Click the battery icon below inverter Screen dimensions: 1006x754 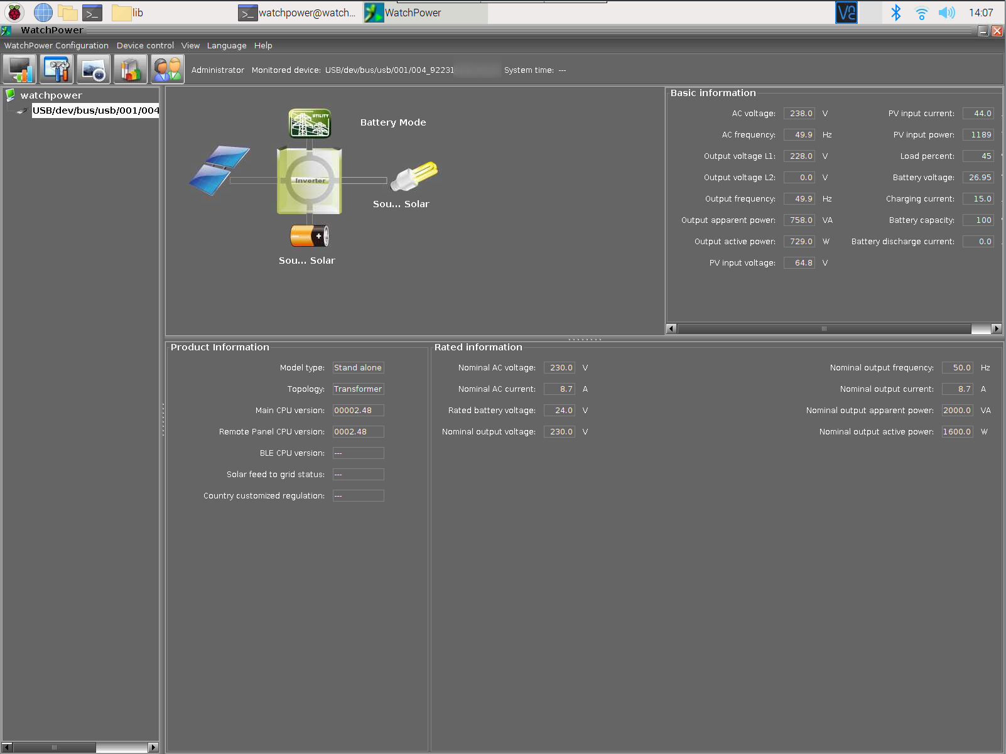click(x=310, y=236)
